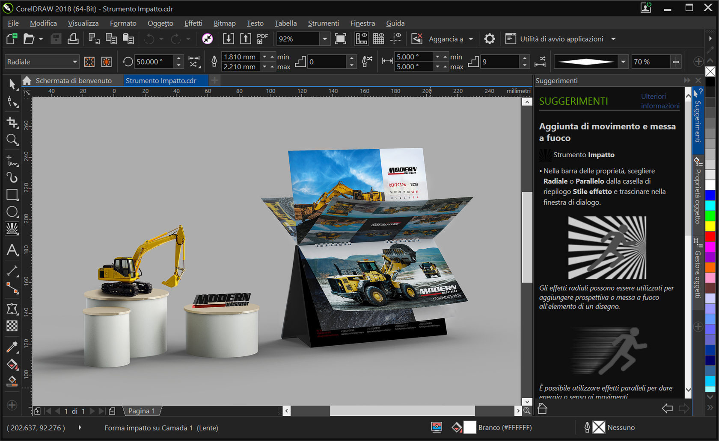Select the Parallel Dimension tool
The image size is (719, 441).
click(12, 271)
